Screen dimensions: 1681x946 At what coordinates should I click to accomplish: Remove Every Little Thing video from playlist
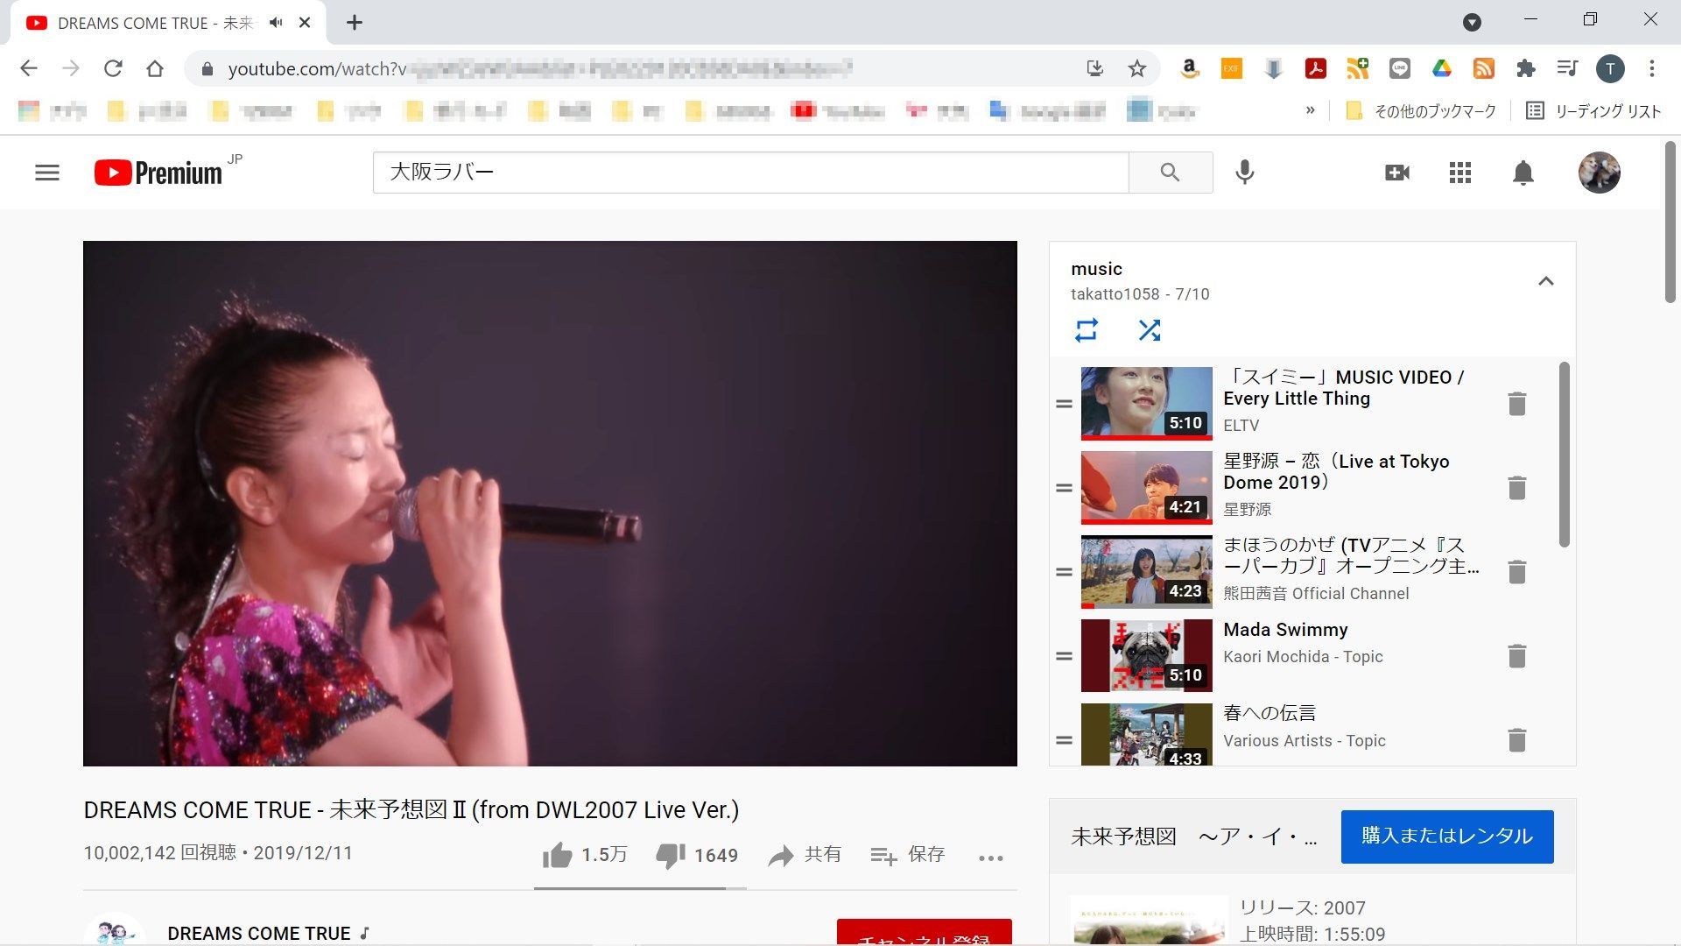[x=1517, y=404]
